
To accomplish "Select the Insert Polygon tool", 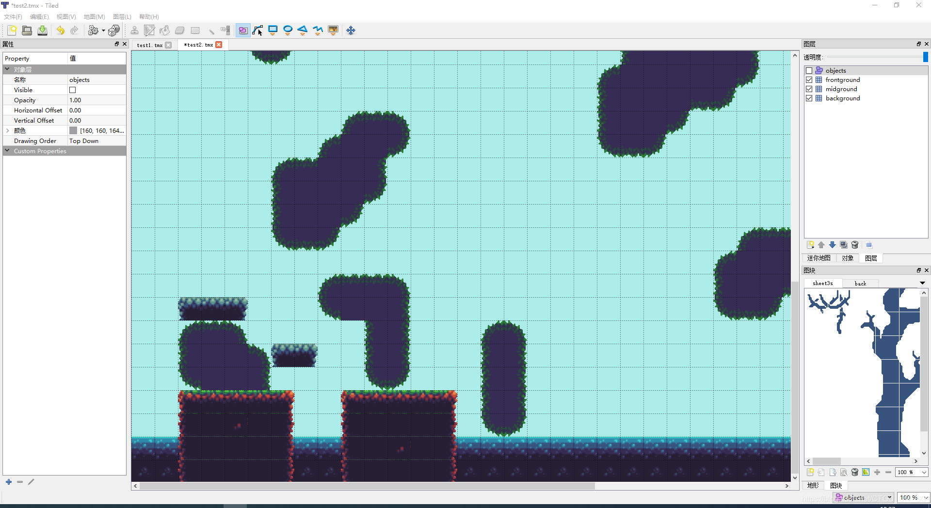I will pos(303,31).
